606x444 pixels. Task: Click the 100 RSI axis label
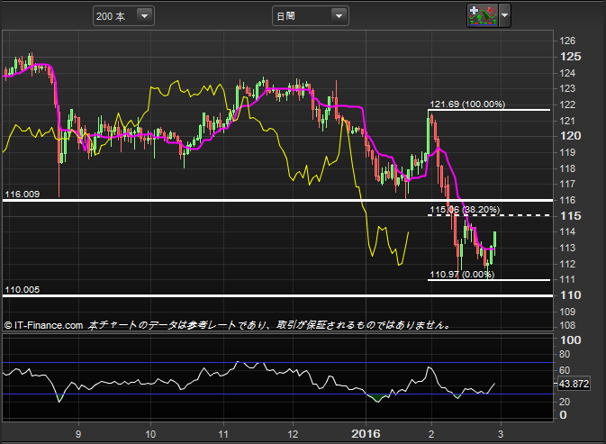click(571, 340)
